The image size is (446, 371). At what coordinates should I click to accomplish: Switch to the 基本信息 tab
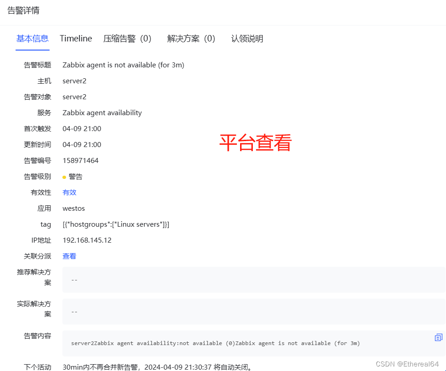pos(32,39)
